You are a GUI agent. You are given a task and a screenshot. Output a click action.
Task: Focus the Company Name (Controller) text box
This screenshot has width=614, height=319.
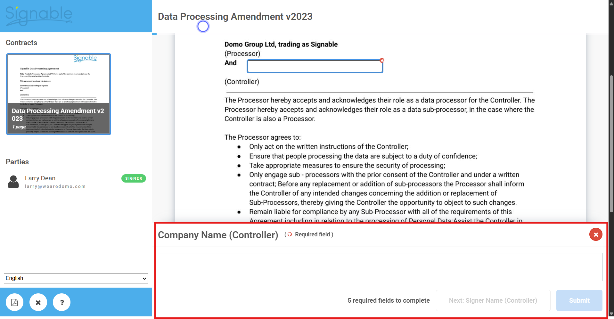click(x=380, y=267)
